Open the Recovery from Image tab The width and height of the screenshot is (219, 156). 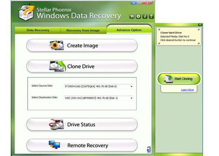tap(83, 30)
